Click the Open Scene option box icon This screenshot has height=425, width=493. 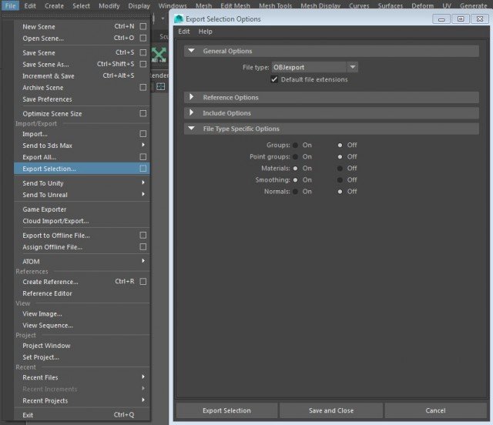tap(143, 38)
